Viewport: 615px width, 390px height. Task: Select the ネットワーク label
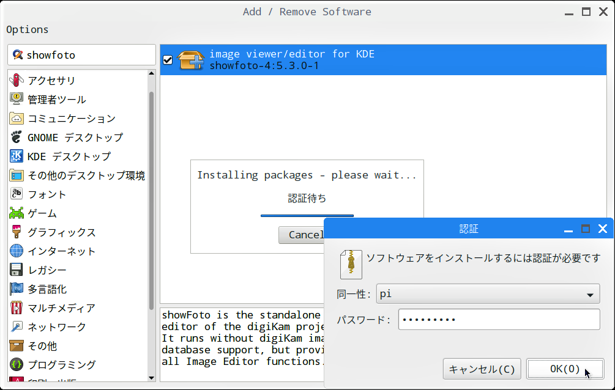tap(56, 327)
